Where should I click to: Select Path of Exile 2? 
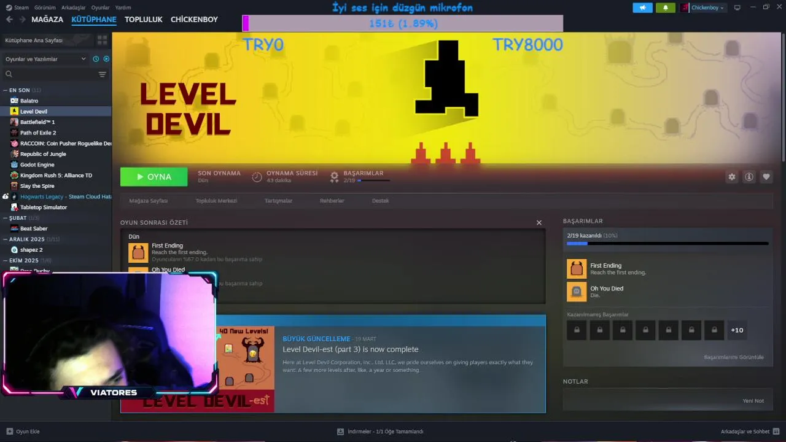click(x=56, y=133)
